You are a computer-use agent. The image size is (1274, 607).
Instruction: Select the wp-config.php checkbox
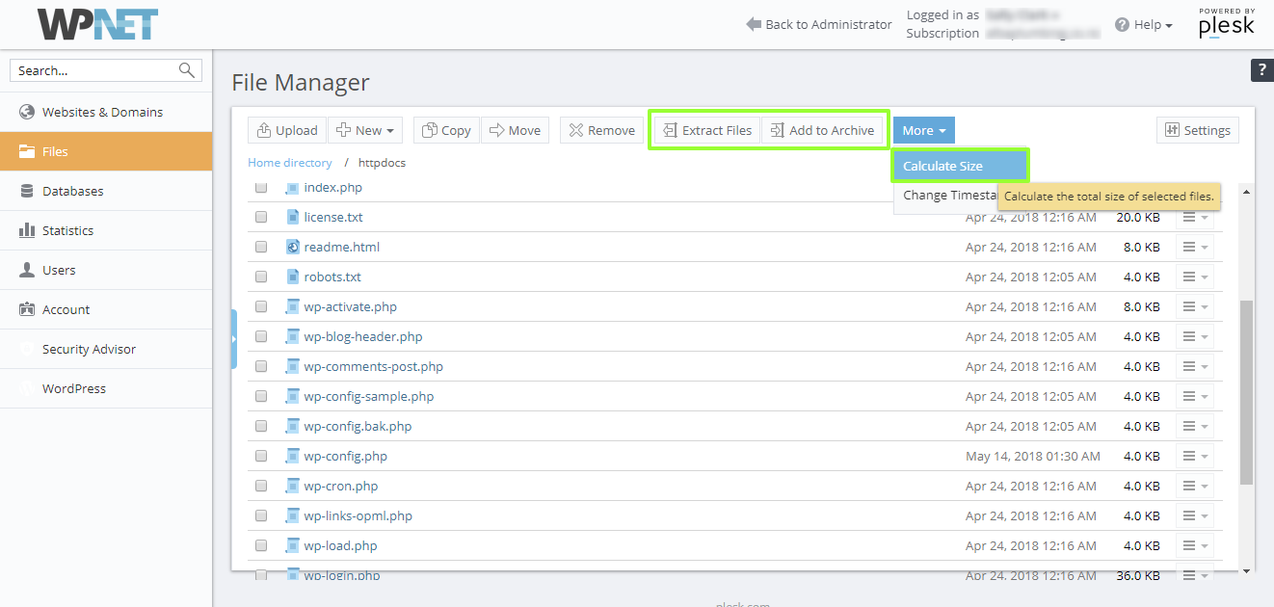[261, 457]
